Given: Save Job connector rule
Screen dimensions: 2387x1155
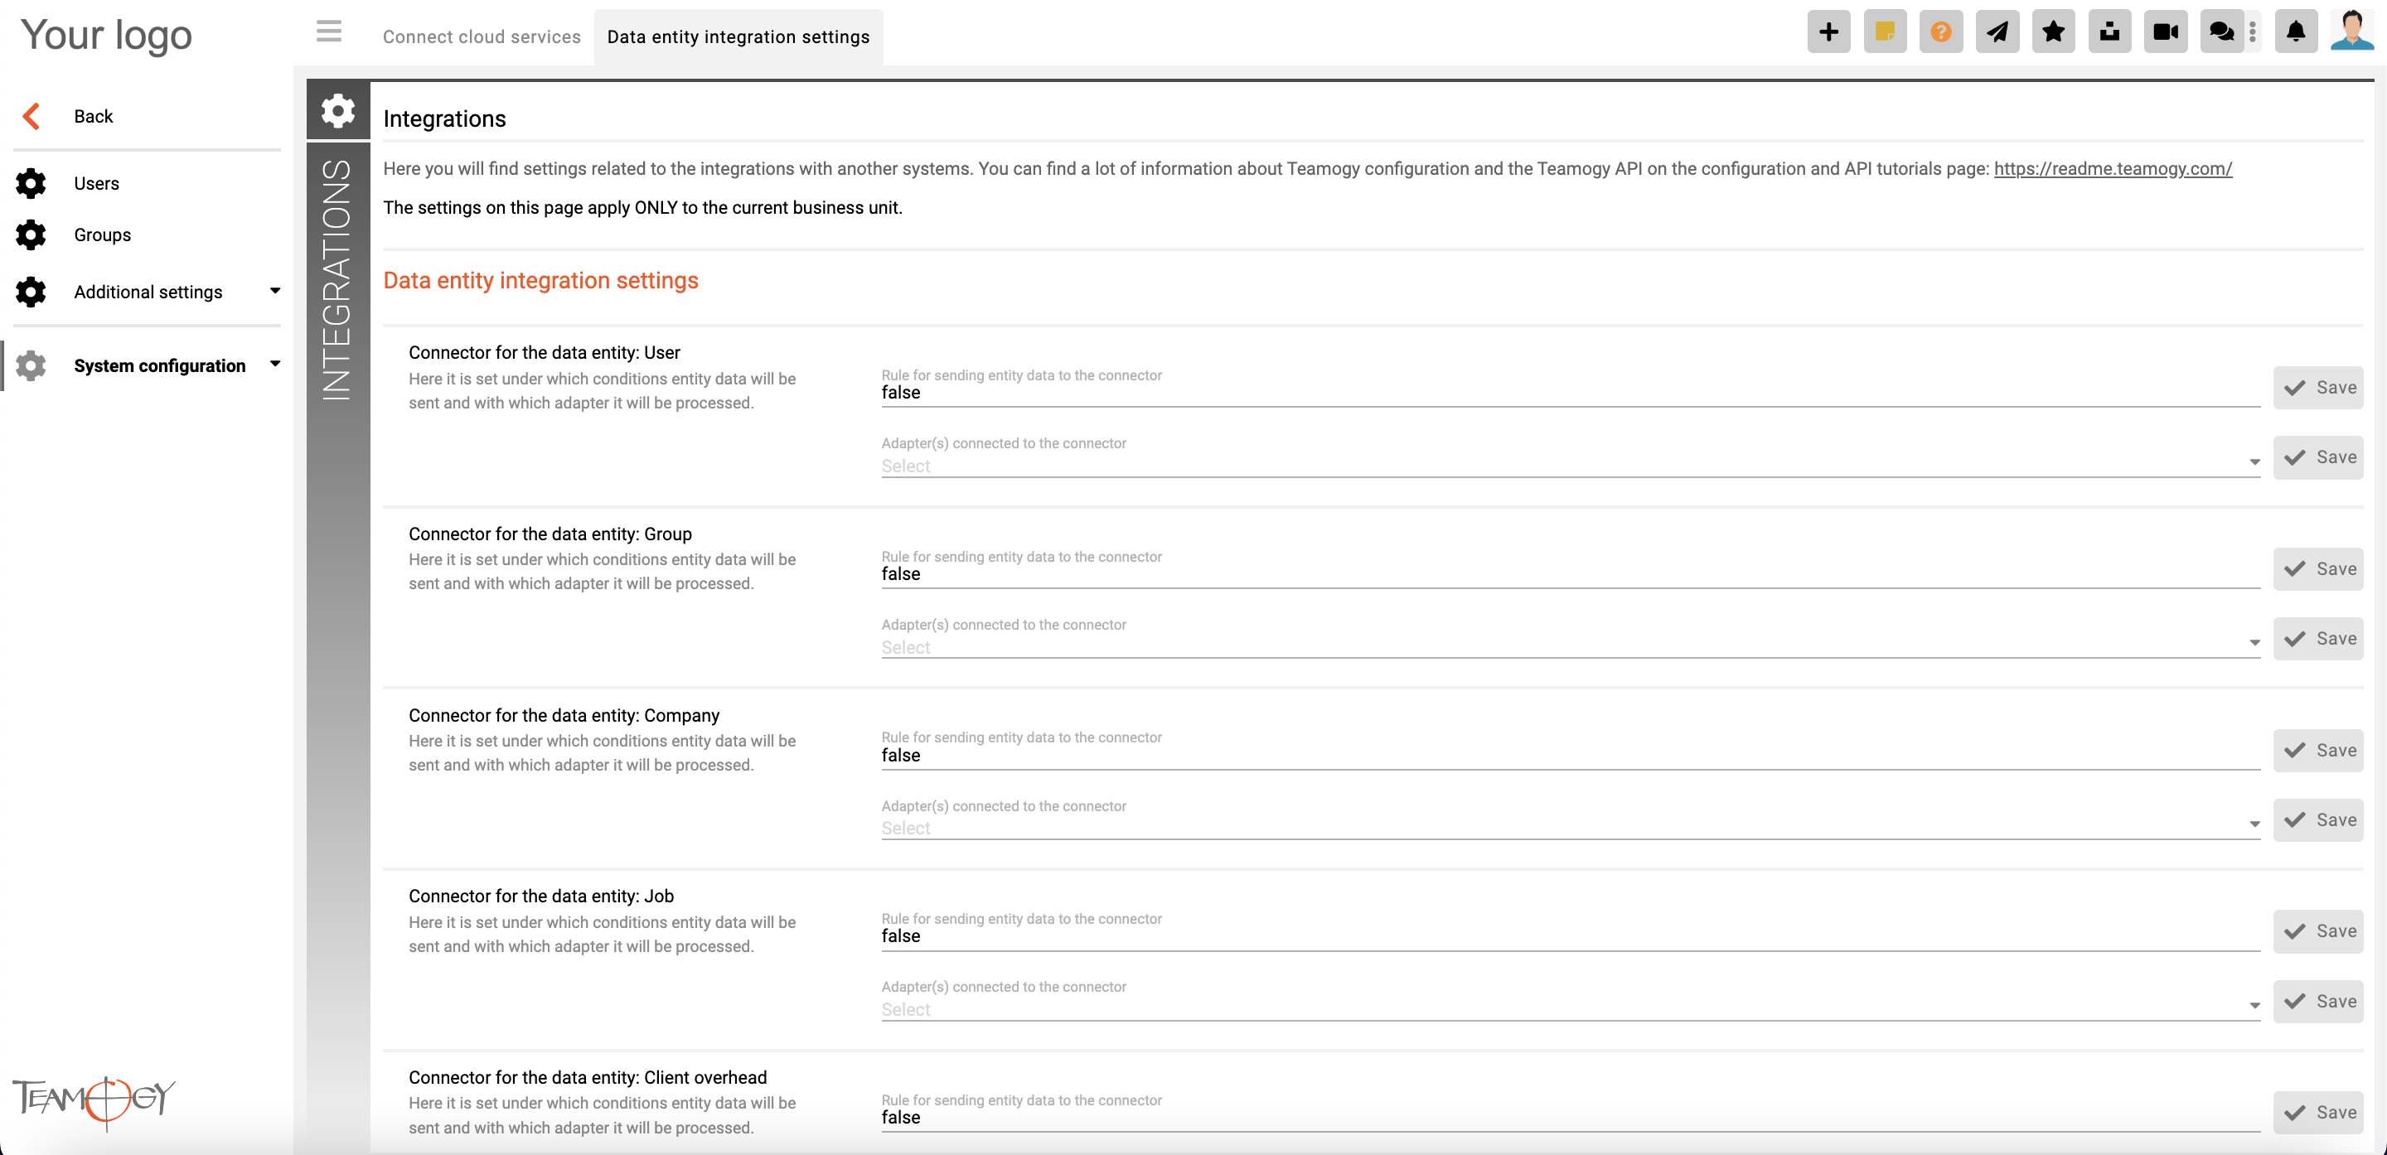Looking at the screenshot, I should click(2317, 932).
